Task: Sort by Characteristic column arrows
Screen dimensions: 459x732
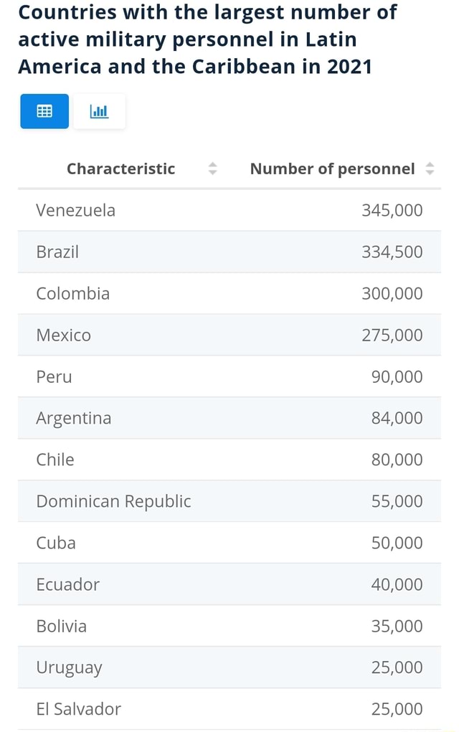Action: pyautogui.click(x=212, y=169)
